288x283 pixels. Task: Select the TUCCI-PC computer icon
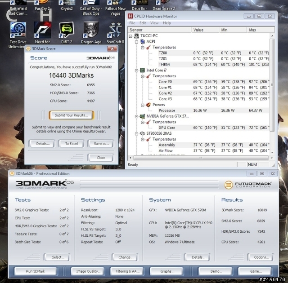point(136,36)
